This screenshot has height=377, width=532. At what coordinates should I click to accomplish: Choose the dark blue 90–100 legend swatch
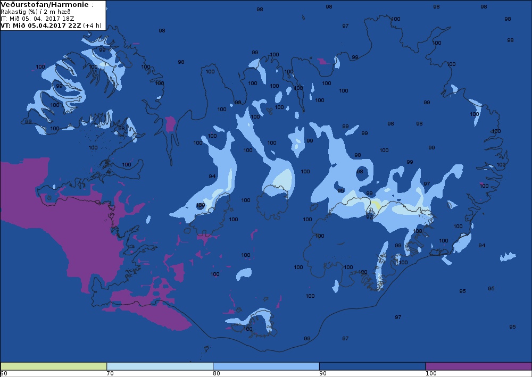pos(372,366)
